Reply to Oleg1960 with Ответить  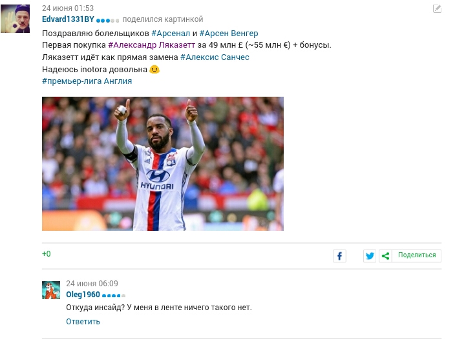click(x=83, y=321)
